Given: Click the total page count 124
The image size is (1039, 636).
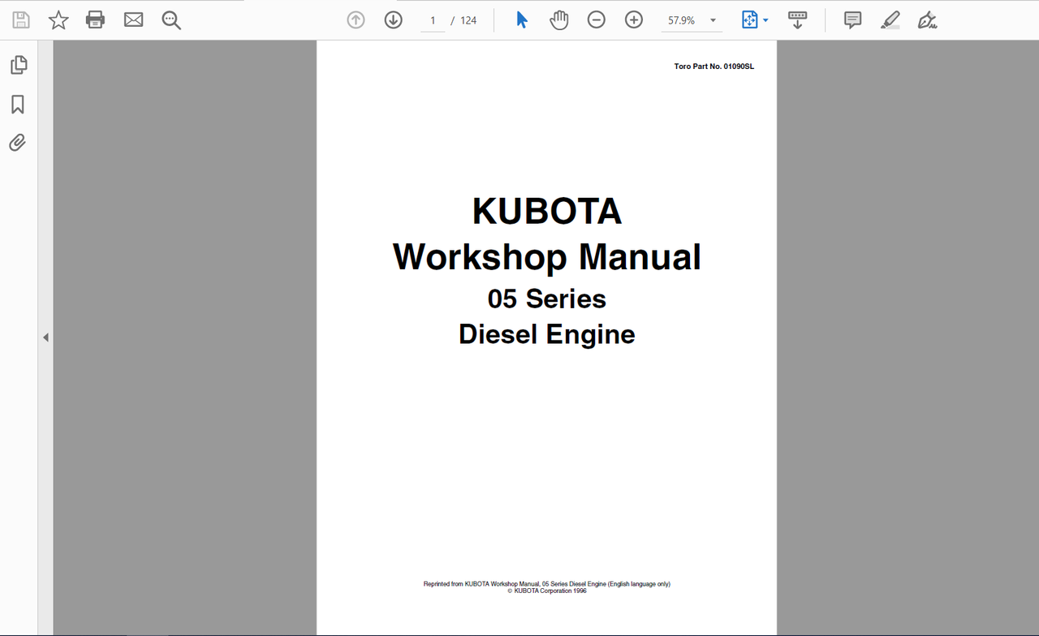Looking at the screenshot, I should [x=468, y=20].
